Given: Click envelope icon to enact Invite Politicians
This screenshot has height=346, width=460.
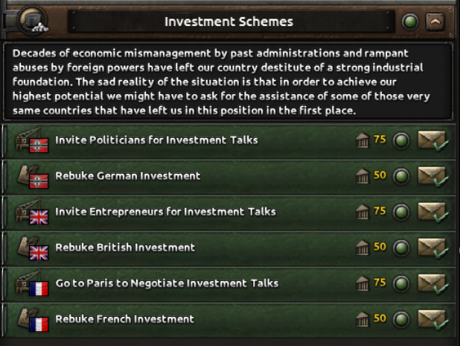Looking at the screenshot, I should point(432,140).
